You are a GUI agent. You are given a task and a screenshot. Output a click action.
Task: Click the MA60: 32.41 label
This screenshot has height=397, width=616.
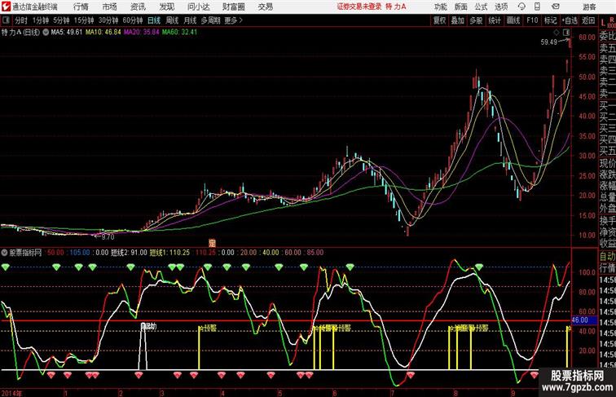pyautogui.click(x=179, y=33)
